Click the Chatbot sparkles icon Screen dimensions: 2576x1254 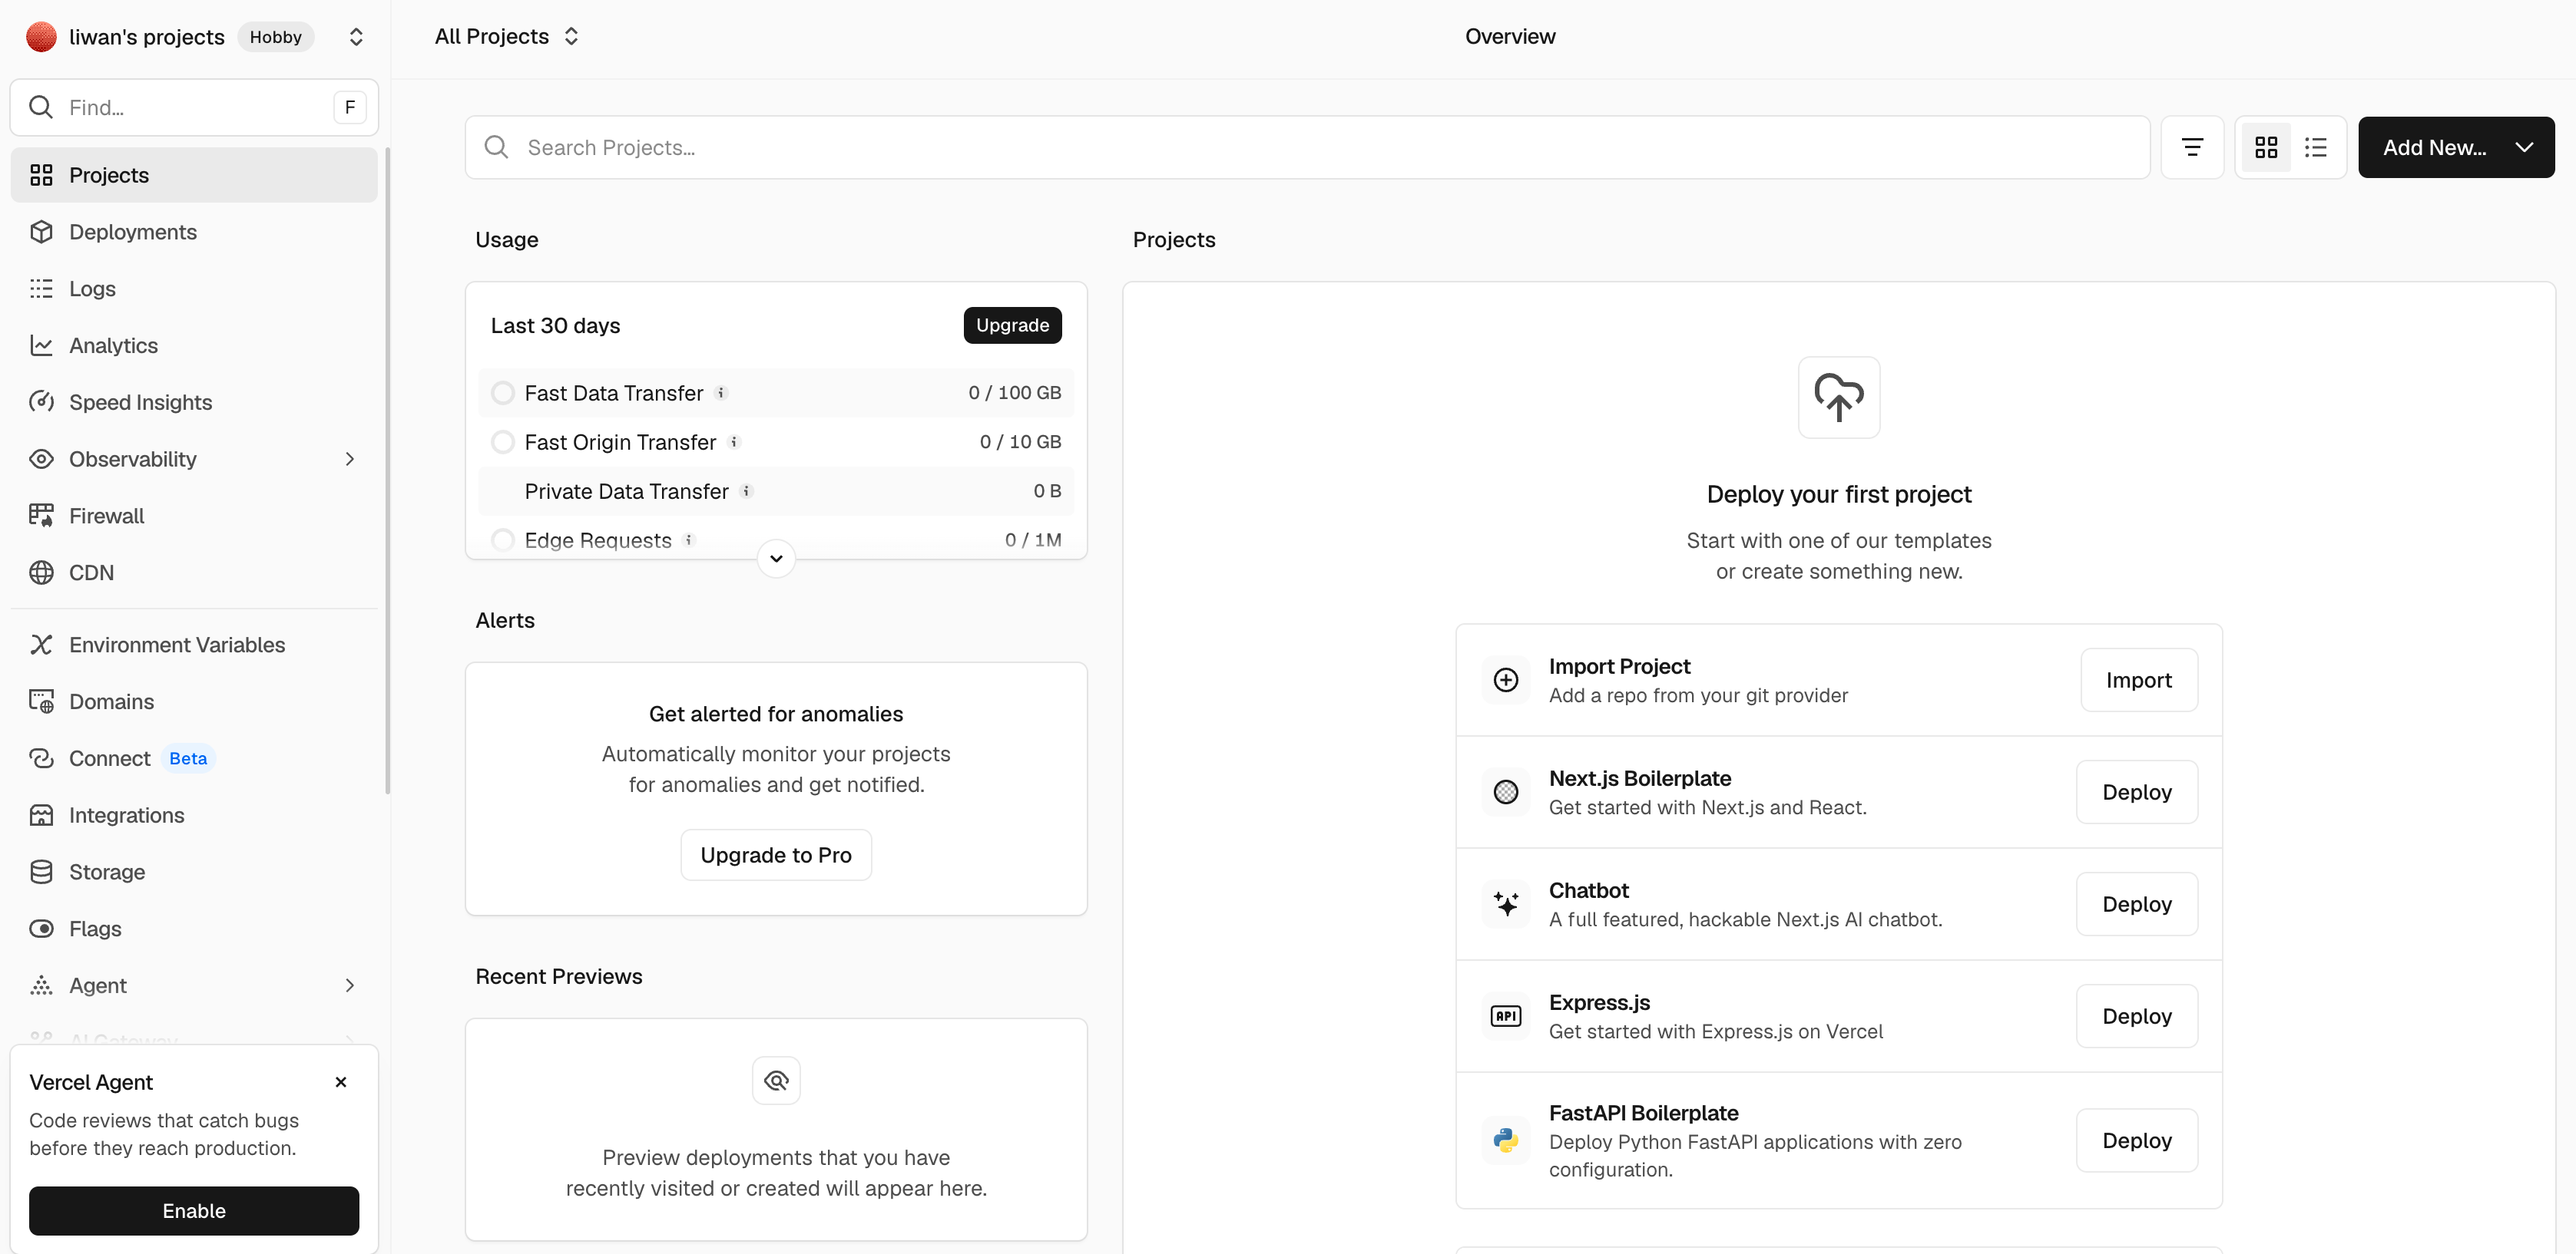coord(1506,904)
